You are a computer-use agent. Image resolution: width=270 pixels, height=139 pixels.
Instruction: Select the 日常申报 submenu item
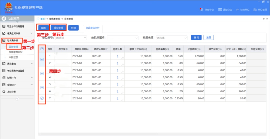tap(13, 47)
